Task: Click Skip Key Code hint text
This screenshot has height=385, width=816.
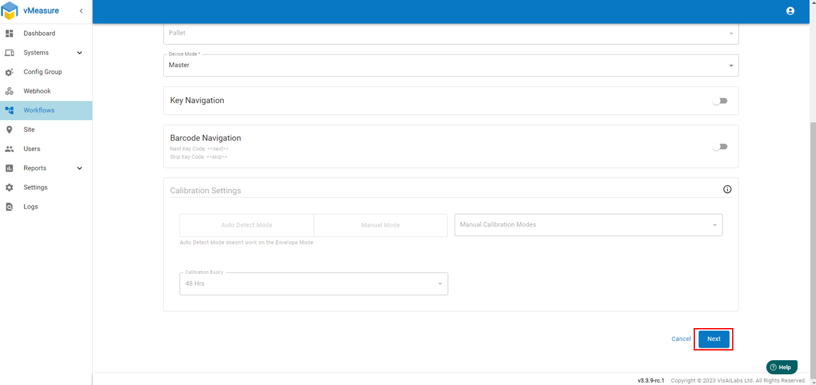Action: 199,157
